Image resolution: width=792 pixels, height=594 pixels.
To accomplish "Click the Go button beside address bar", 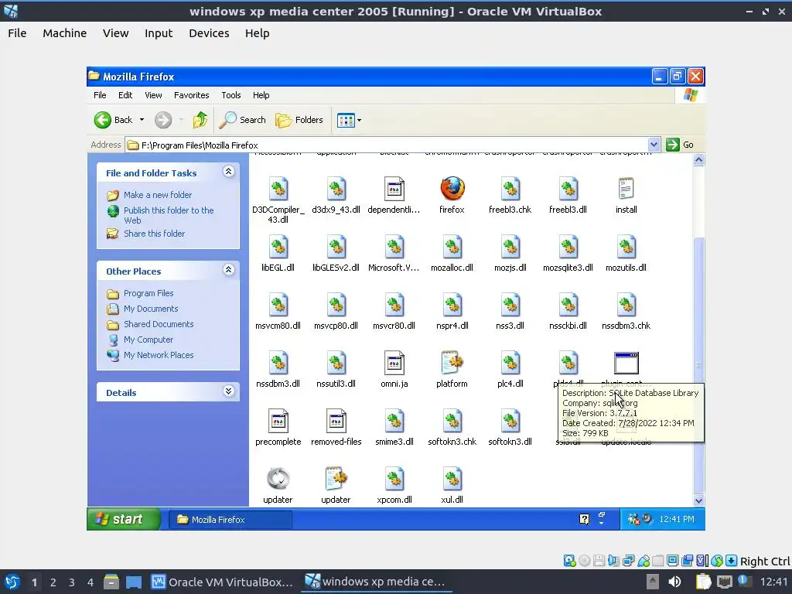I will (680, 145).
